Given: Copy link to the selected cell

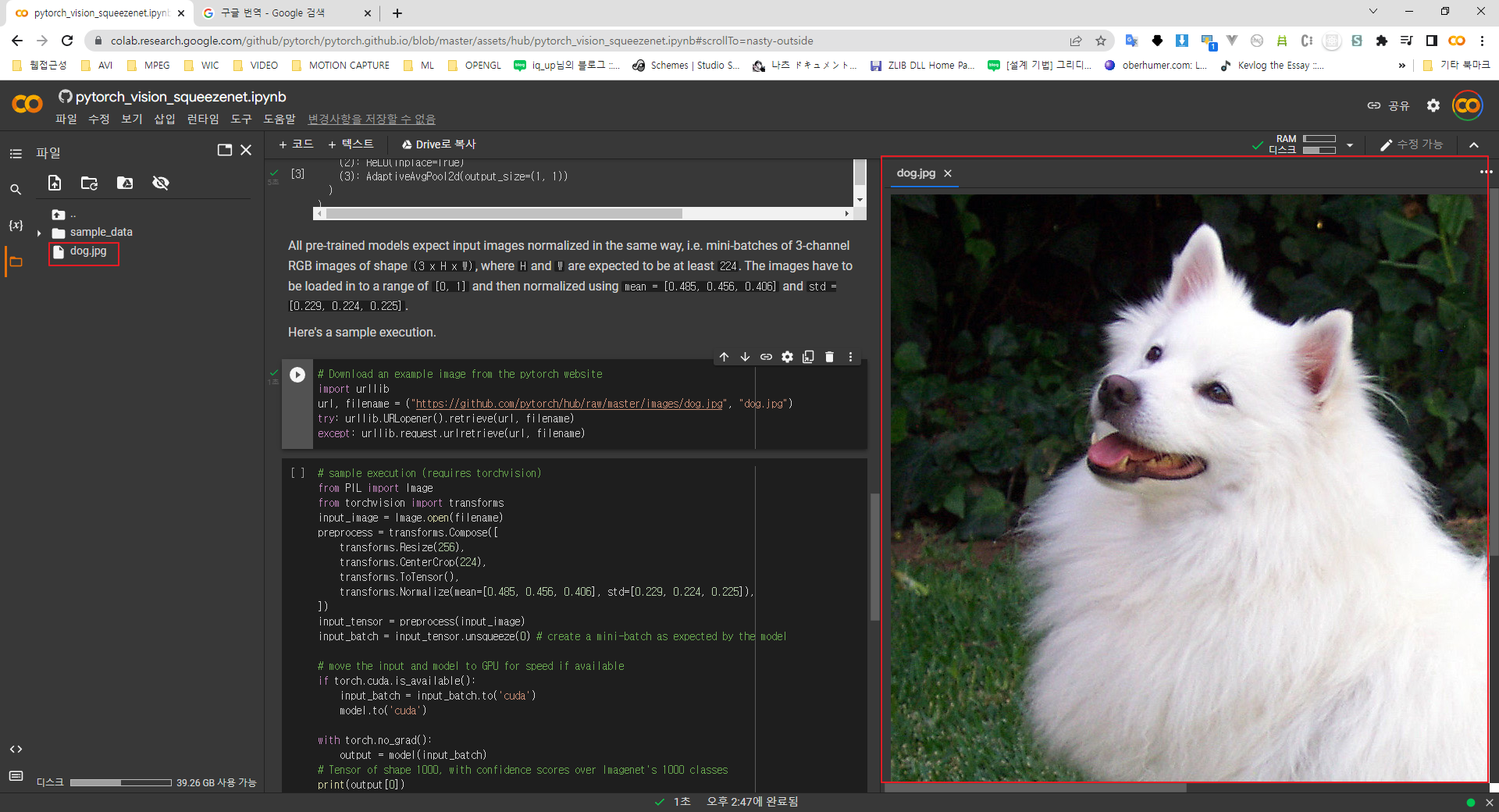Looking at the screenshot, I should pyautogui.click(x=767, y=357).
